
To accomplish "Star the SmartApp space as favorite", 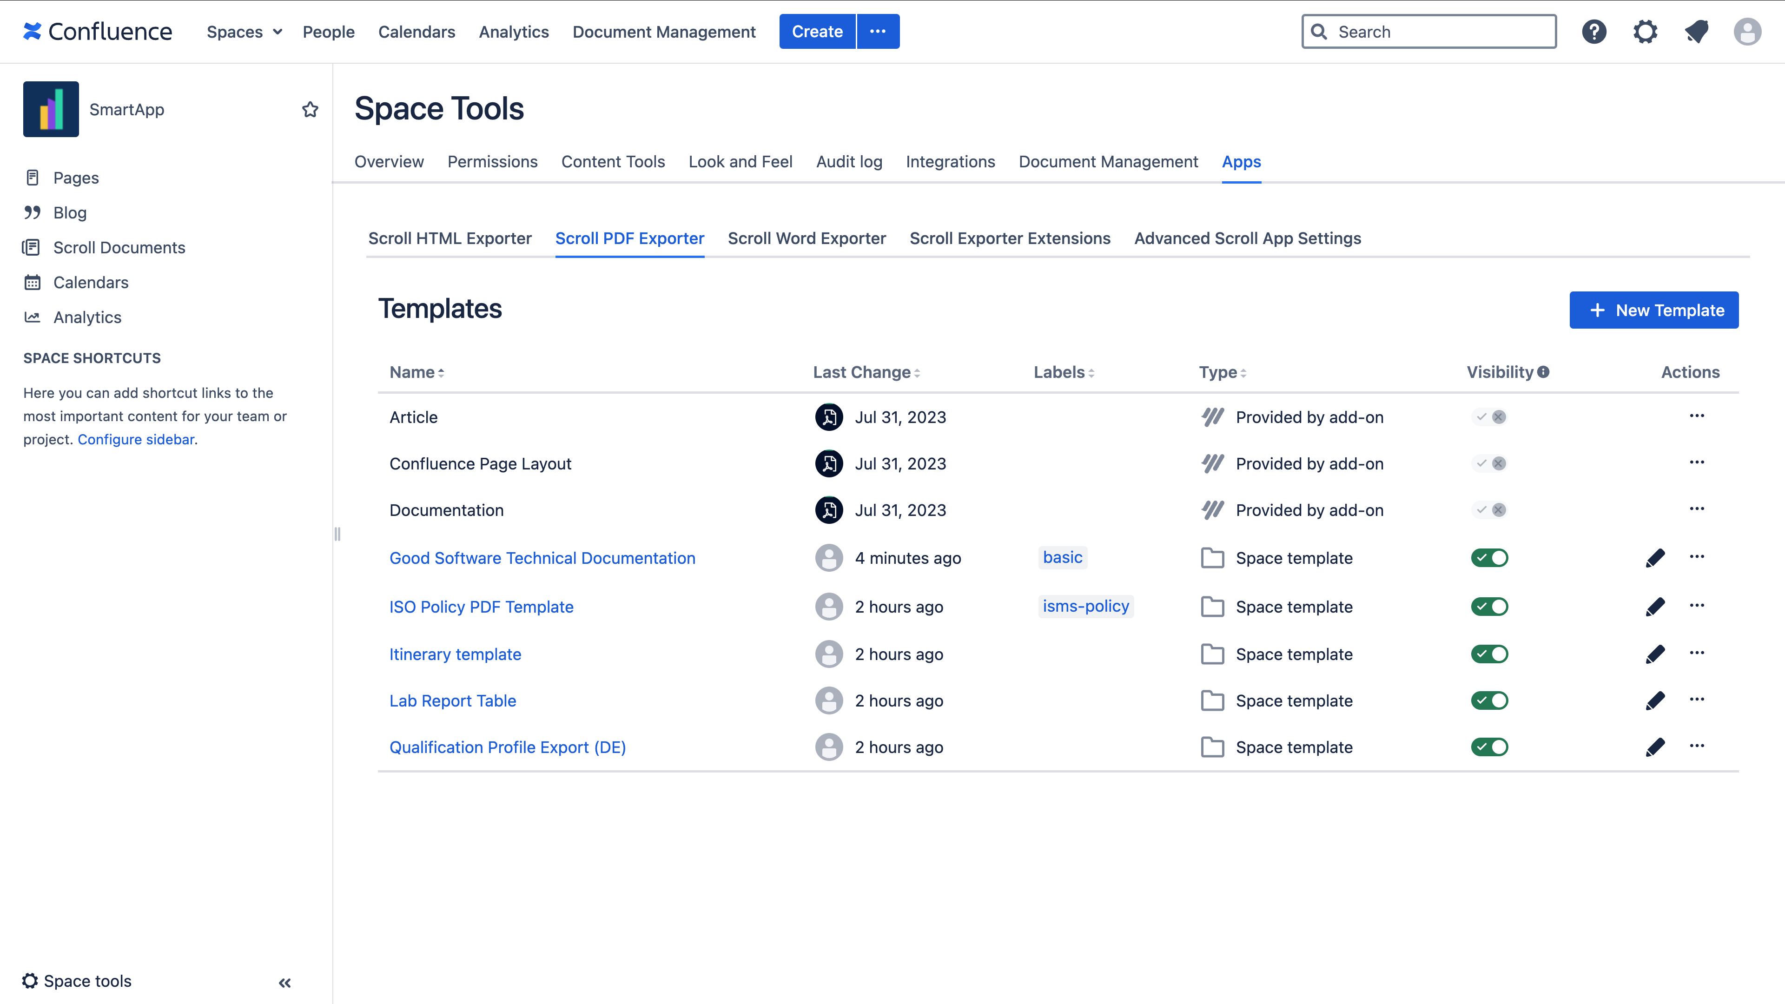I will [310, 110].
